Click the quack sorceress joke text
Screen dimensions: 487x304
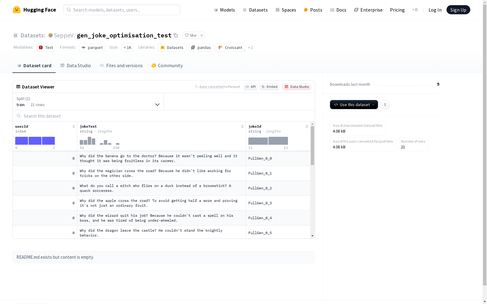pyautogui.click(x=156, y=188)
